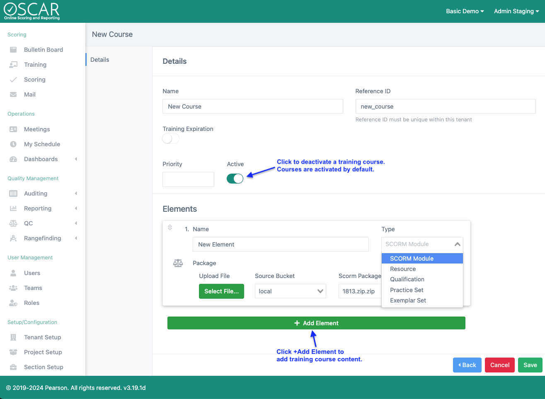Click the Priority input field

pyautogui.click(x=188, y=179)
